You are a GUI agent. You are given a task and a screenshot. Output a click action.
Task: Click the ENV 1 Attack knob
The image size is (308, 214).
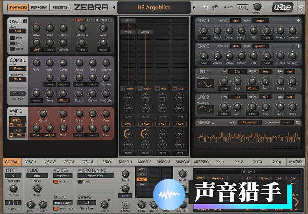[x=217, y=30]
